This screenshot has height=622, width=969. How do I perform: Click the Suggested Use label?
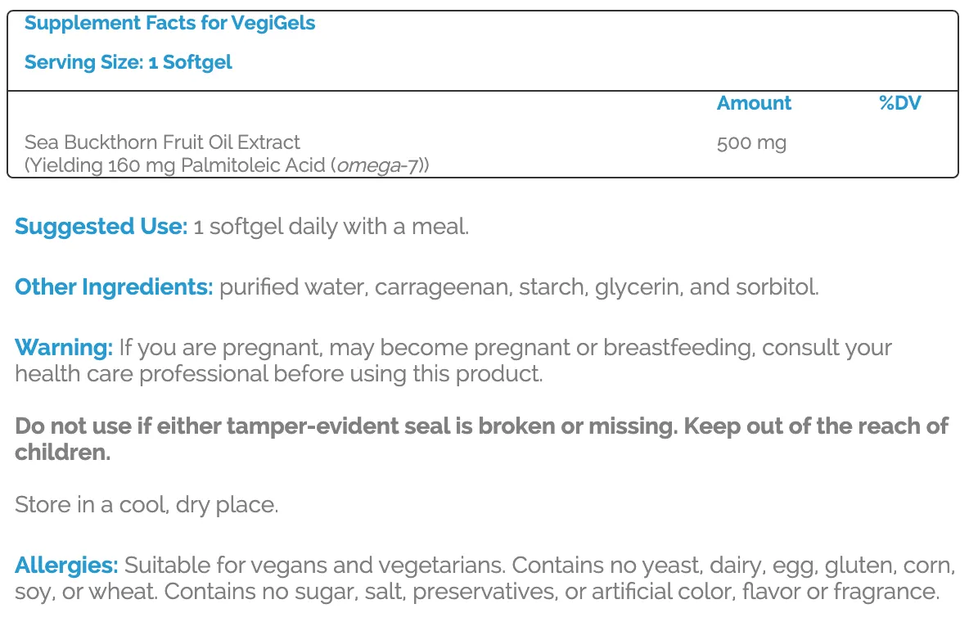tap(101, 227)
